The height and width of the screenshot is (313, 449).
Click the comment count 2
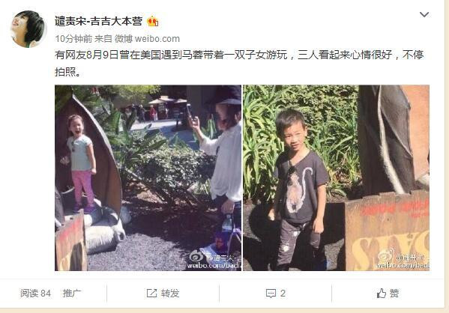[283, 294]
